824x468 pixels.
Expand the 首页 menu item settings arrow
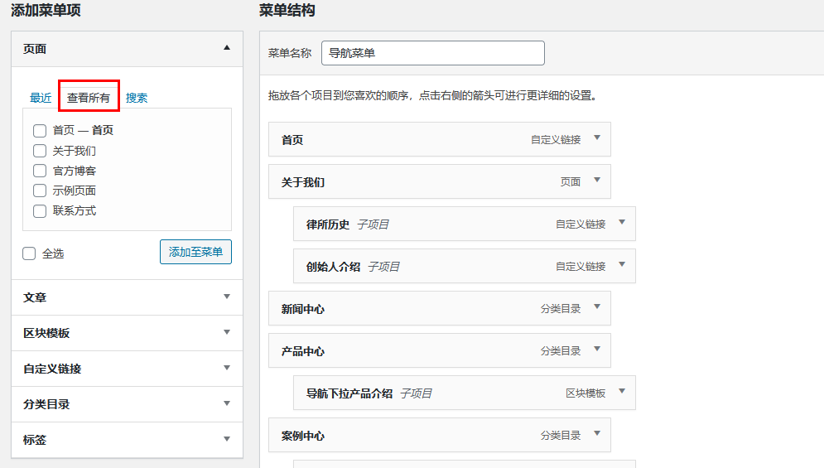(x=597, y=138)
